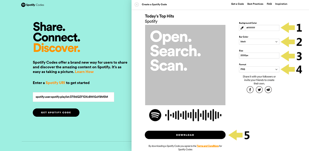
Task: Click the Download button
Action: 185,135
